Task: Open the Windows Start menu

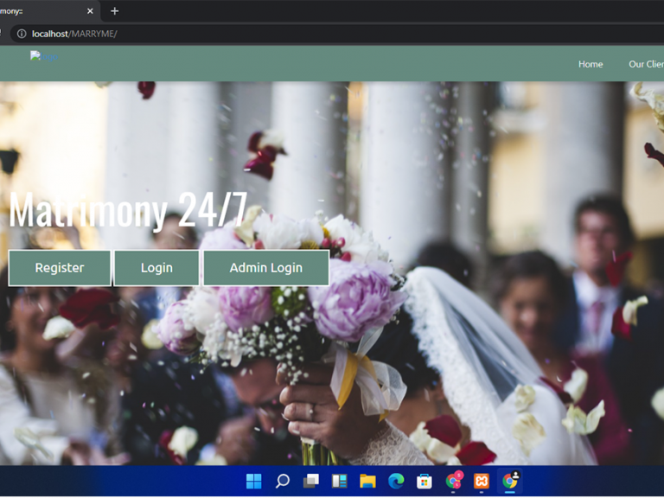Action: point(253,481)
